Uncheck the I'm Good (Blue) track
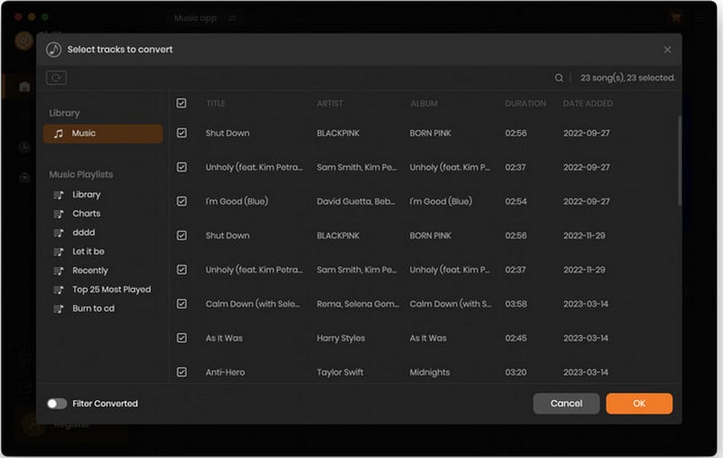Screen dimensions: 723x458 click(182, 201)
